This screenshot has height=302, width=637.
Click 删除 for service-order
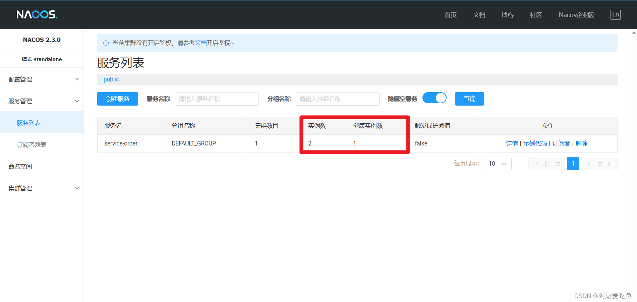[x=582, y=143]
